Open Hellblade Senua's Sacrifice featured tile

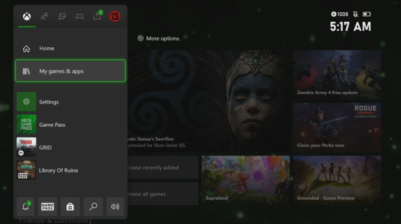coord(209,101)
